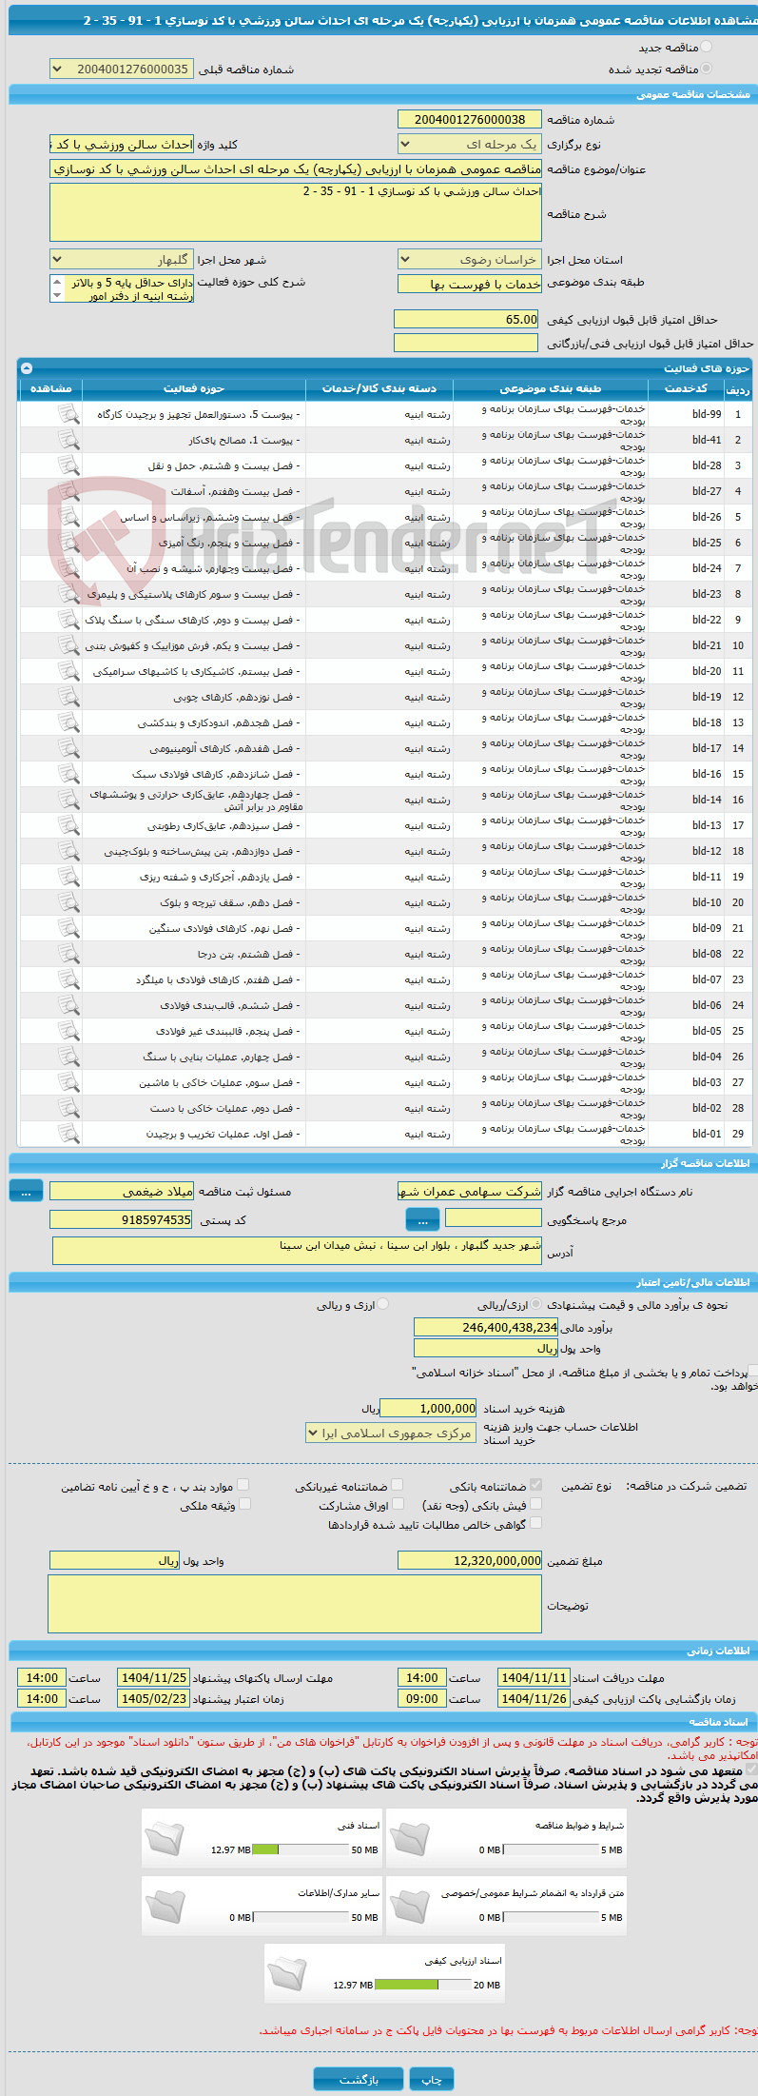Open the view icon for row bld-22
This screenshot has width=758, height=2096.
[x=68, y=620]
